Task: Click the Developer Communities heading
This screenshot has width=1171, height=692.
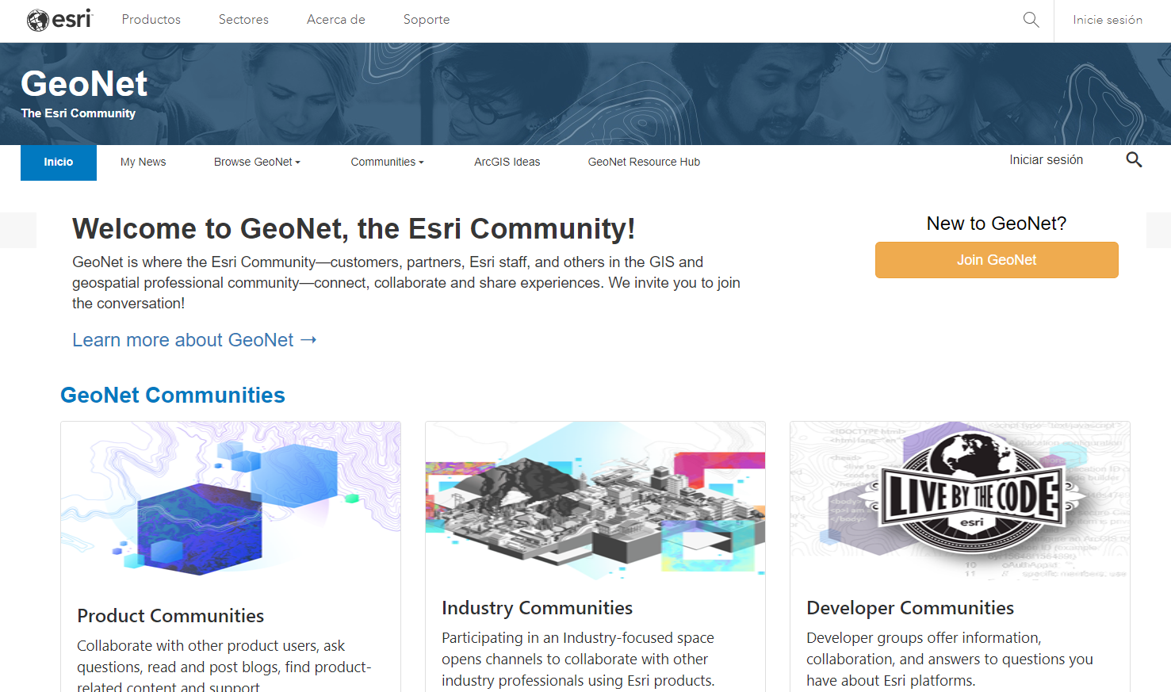Action: pyautogui.click(x=910, y=608)
